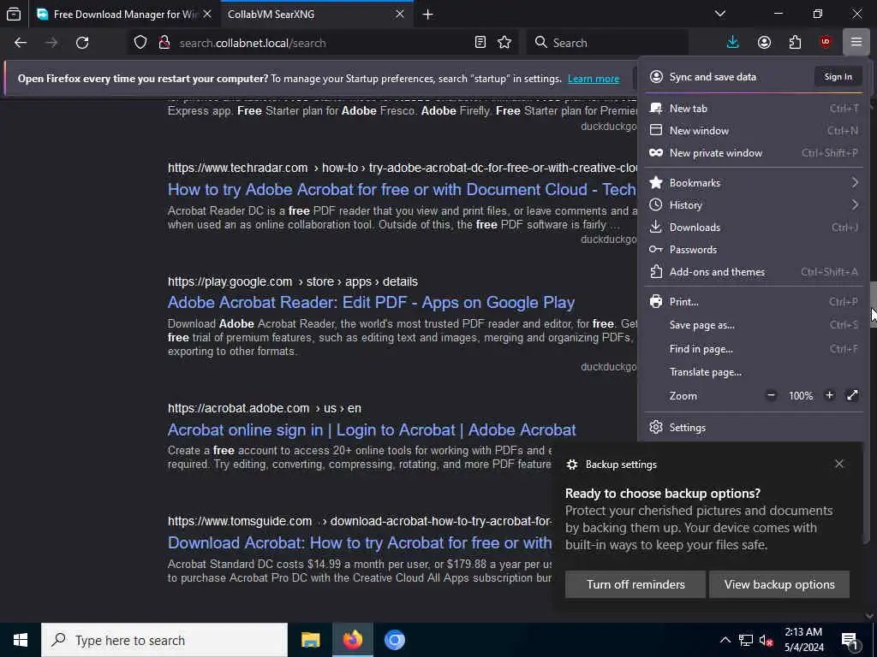Image resolution: width=877 pixels, height=657 pixels.
Task: Close the Free Download Manager tab
Action: tap(207, 14)
